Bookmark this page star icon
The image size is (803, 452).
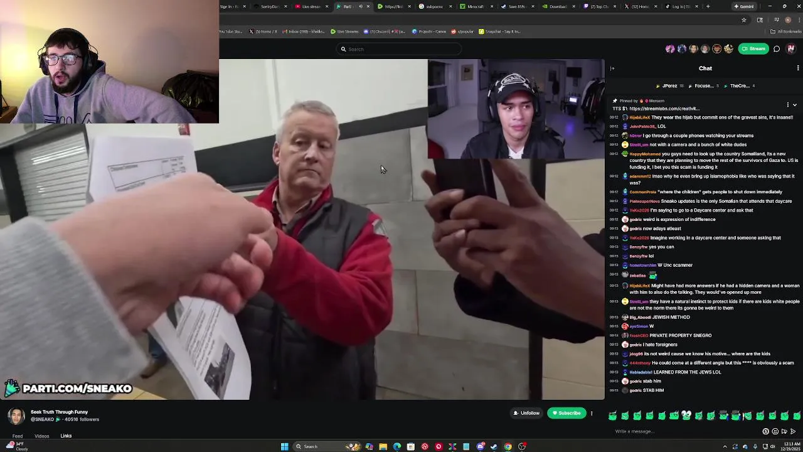(x=744, y=20)
